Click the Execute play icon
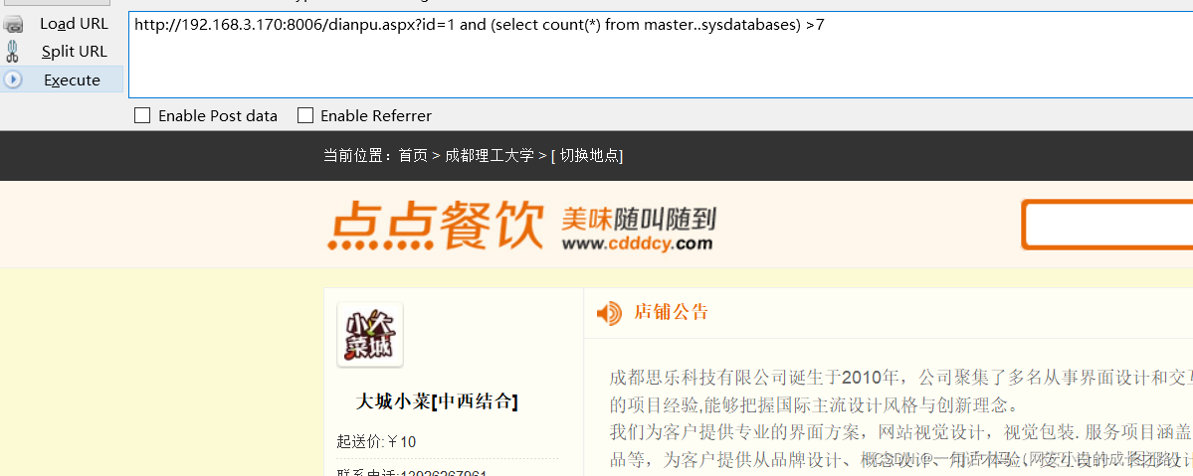 click(13, 79)
